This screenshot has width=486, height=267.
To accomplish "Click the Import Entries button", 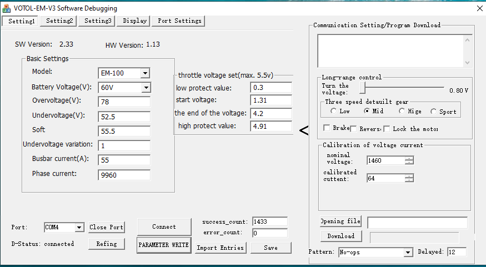I will [220, 248].
